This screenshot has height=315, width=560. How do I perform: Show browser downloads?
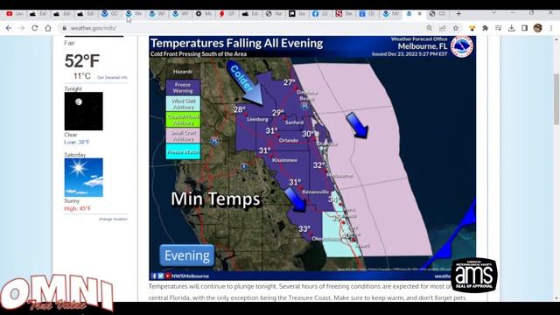[511, 28]
